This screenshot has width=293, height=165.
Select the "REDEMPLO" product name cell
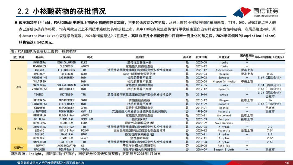(x=39, y=116)
